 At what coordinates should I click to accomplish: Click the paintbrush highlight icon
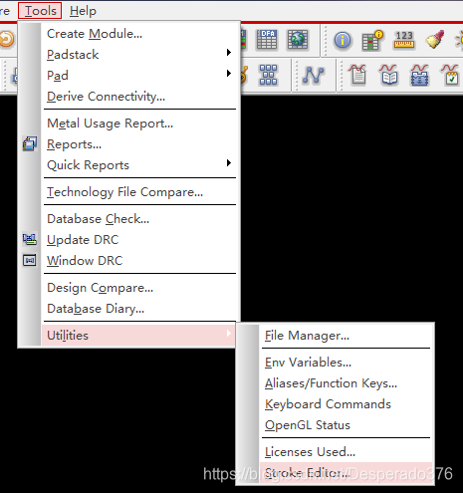click(x=435, y=39)
